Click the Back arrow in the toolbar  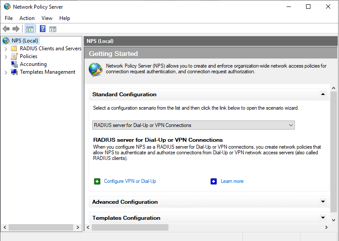(6, 29)
